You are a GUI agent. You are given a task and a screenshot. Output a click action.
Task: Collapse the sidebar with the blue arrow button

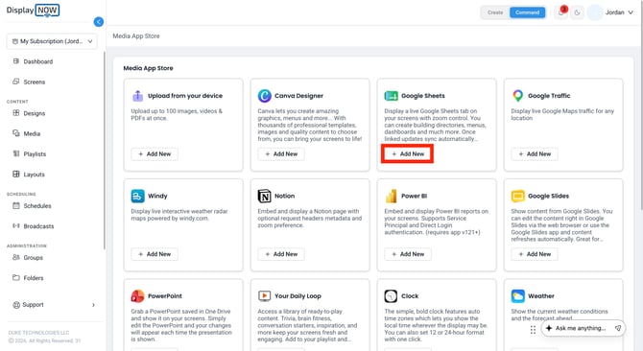[99, 22]
